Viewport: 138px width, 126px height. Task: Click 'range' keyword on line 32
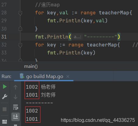click(x=76, y=45)
